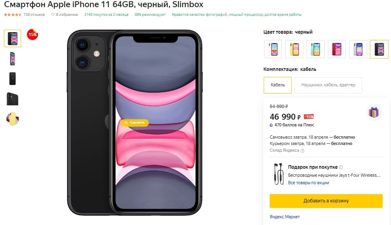Choose the purple iPhone color variant
The image size is (391, 225).
coord(358,49)
